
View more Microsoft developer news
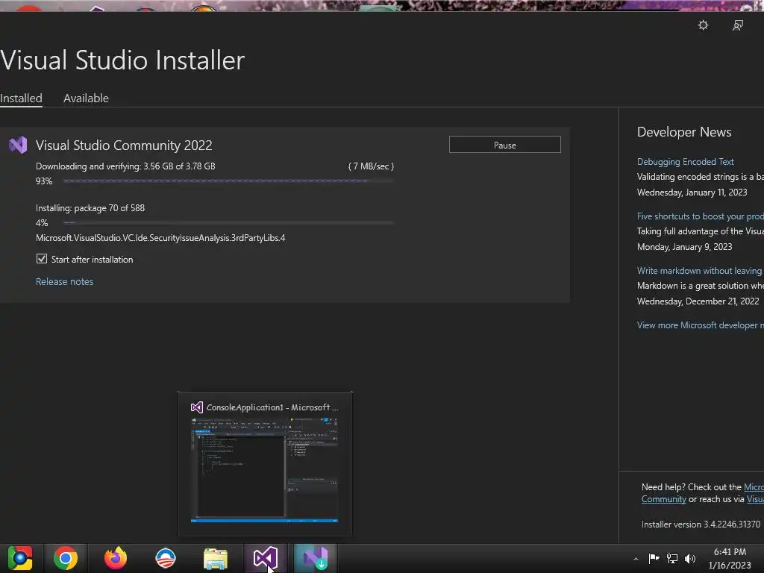700,325
